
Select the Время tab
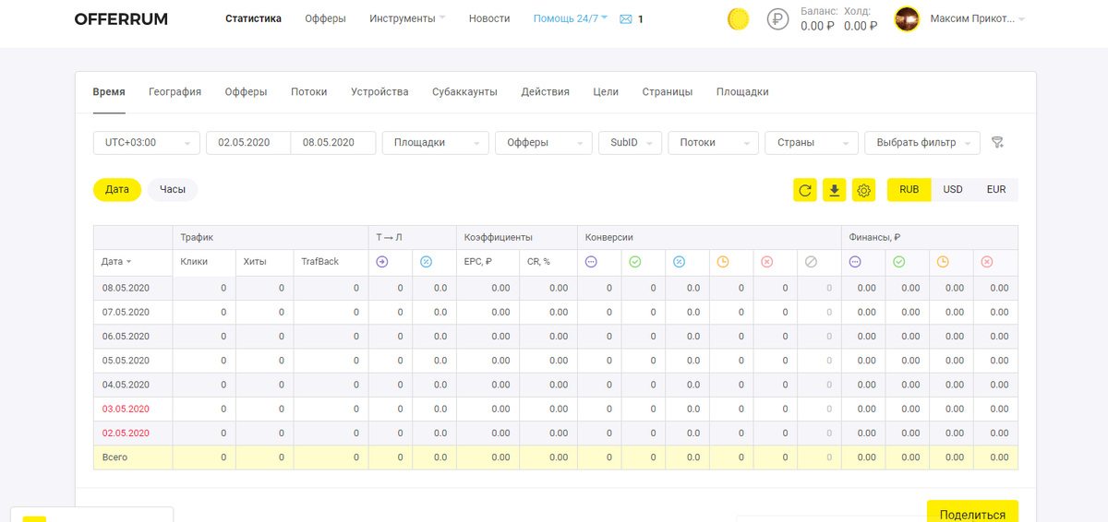coord(109,92)
